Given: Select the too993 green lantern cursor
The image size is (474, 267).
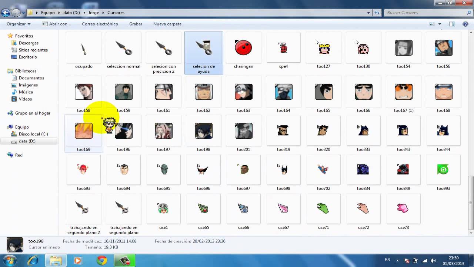Looking at the screenshot, I should click(x=443, y=173).
